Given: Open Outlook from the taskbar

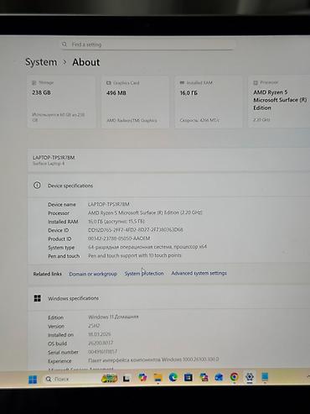Looking at the screenshot, I should pos(219,378).
